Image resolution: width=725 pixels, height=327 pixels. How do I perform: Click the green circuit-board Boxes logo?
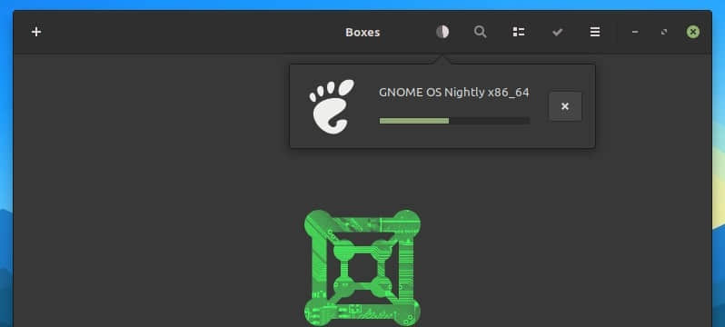362,268
